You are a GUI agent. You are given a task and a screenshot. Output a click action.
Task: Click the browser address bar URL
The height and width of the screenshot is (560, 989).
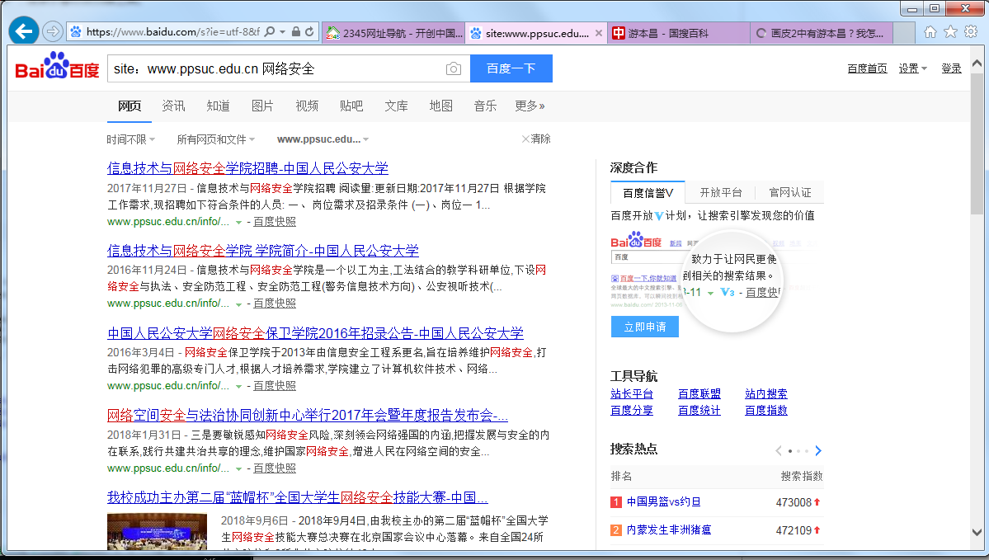(x=173, y=31)
